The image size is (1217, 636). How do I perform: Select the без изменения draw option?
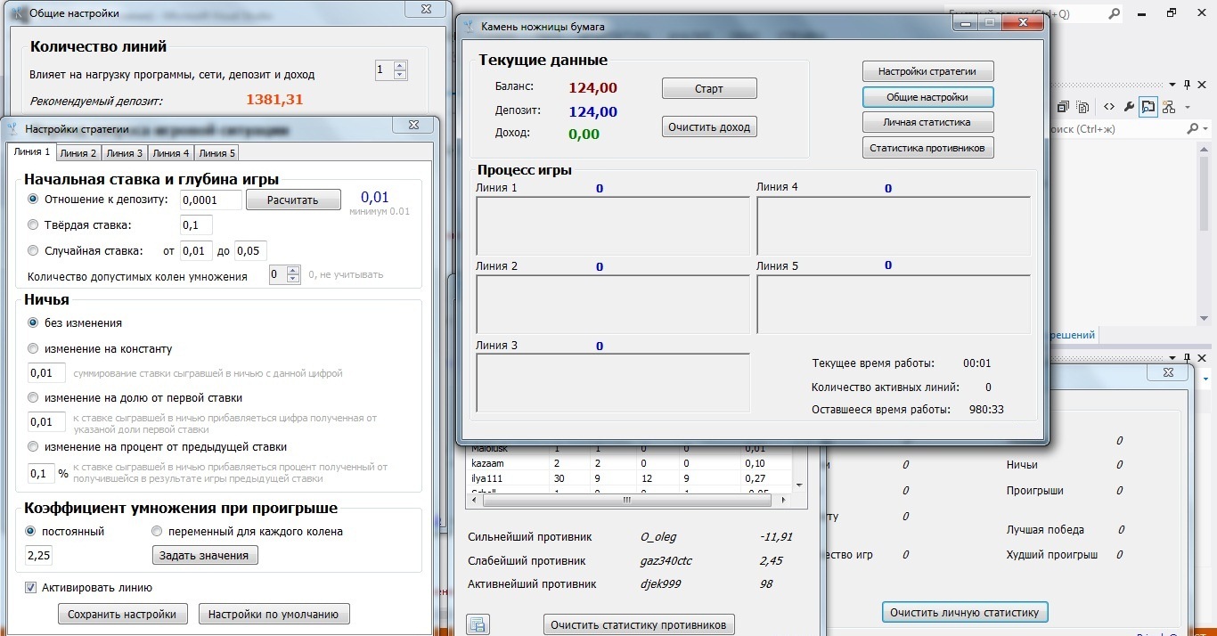[x=34, y=323]
